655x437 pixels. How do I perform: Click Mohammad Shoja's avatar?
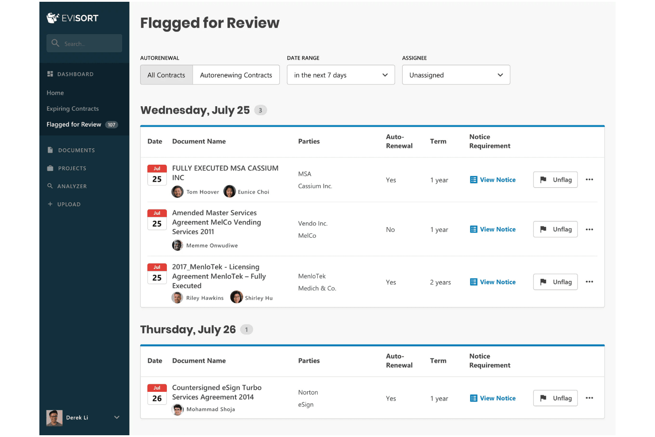click(x=177, y=410)
